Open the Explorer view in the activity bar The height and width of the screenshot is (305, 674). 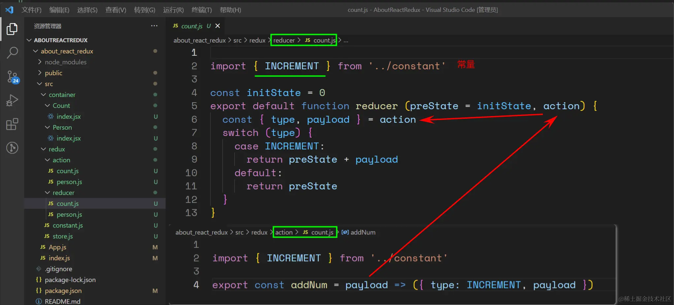click(x=12, y=29)
